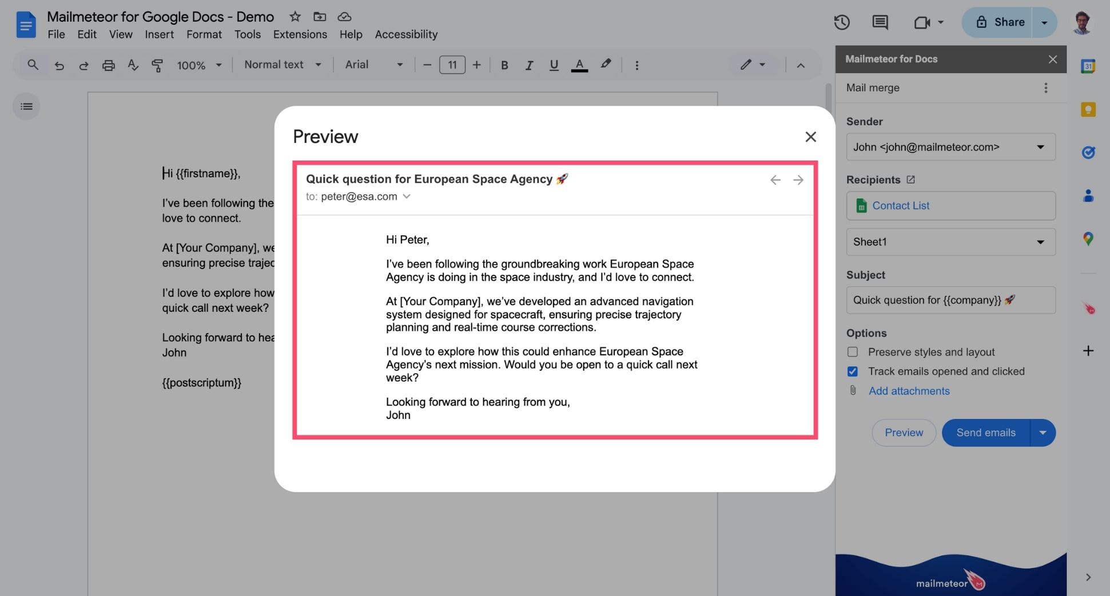This screenshot has width=1110, height=596.
Task: Open the Mail merge three-dot menu
Action: pos(1045,88)
